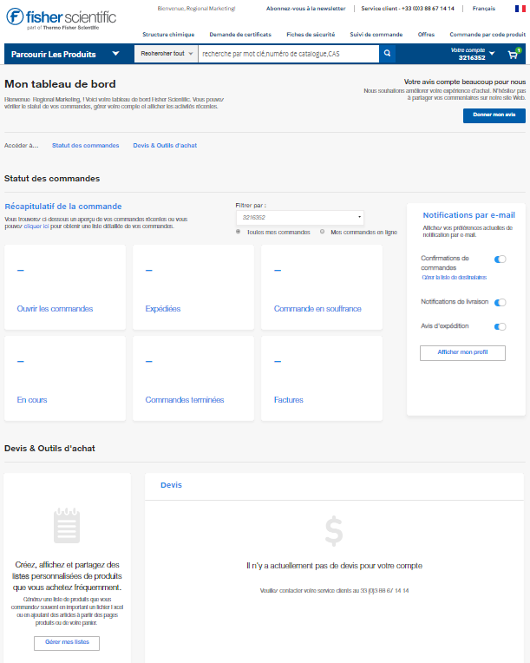Click the French flag icon
This screenshot has width=530, height=663.
pyautogui.click(x=519, y=9)
